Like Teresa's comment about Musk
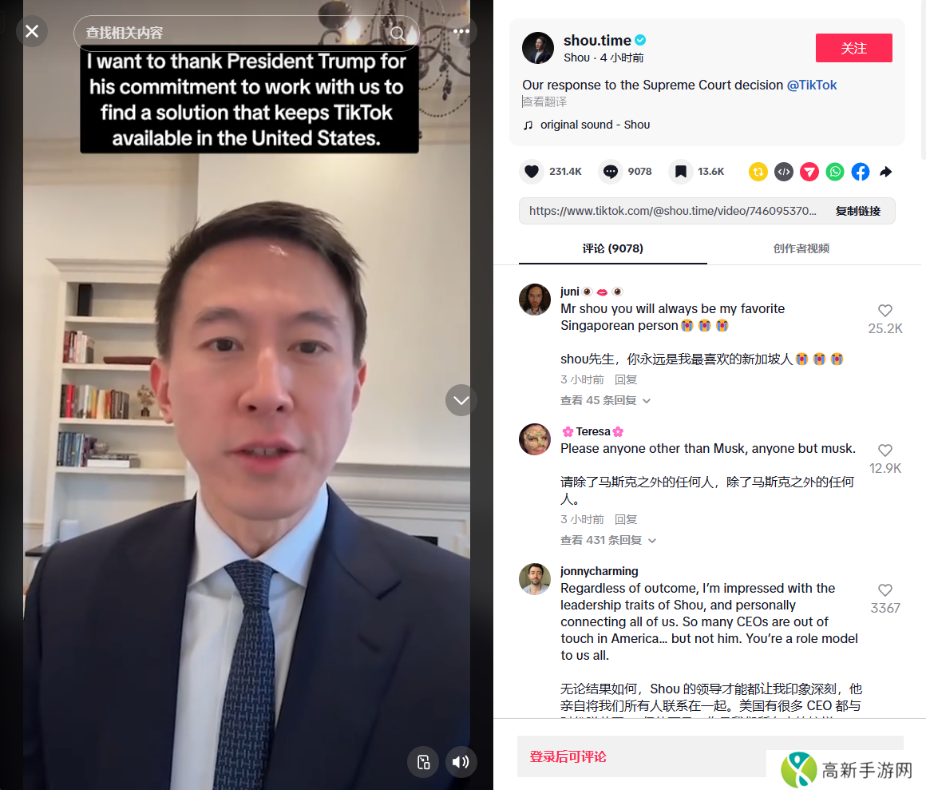 884,451
